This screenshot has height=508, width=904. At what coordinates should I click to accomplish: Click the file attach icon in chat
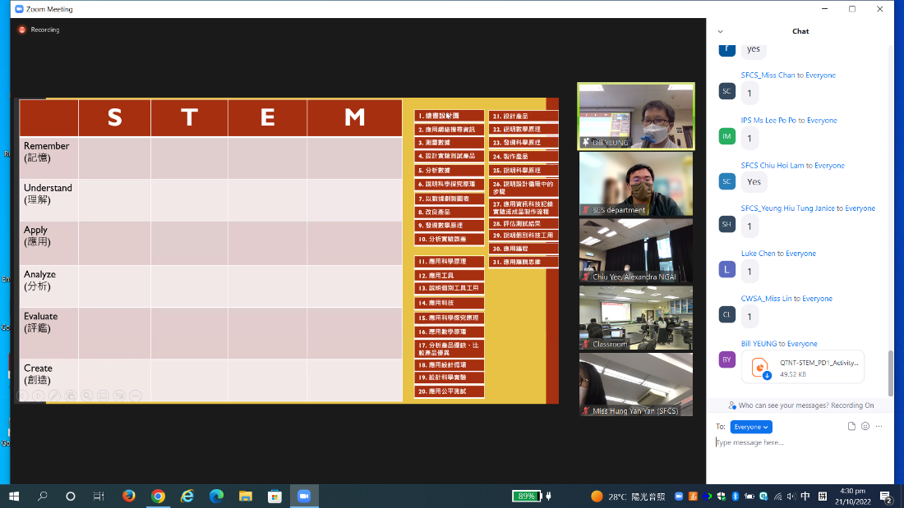tap(851, 427)
